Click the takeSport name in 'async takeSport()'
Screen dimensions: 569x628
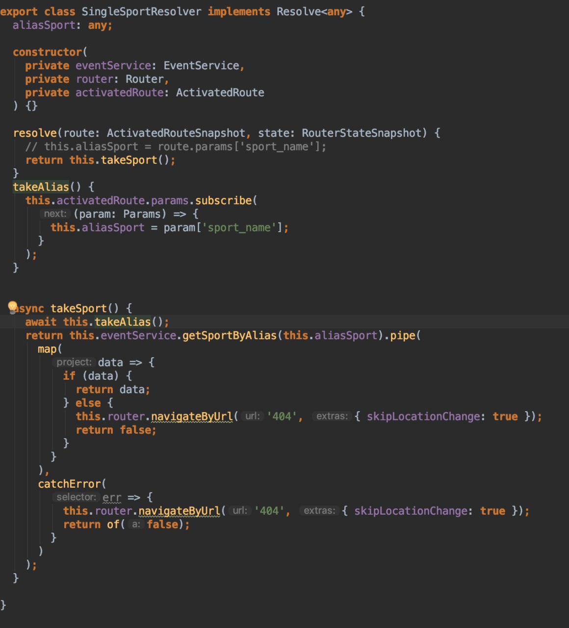(x=79, y=309)
